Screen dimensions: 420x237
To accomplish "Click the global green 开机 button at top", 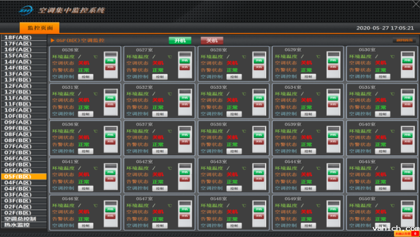I will pos(180,40).
